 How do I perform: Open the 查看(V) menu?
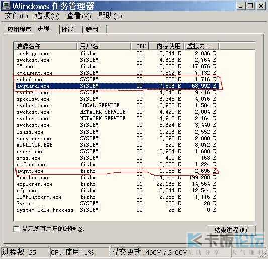[78, 16]
